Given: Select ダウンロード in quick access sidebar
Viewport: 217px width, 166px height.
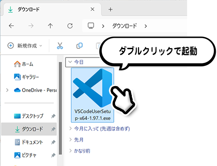Looking at the screenshot, I should pyautogui.click(x=29, y=129).
